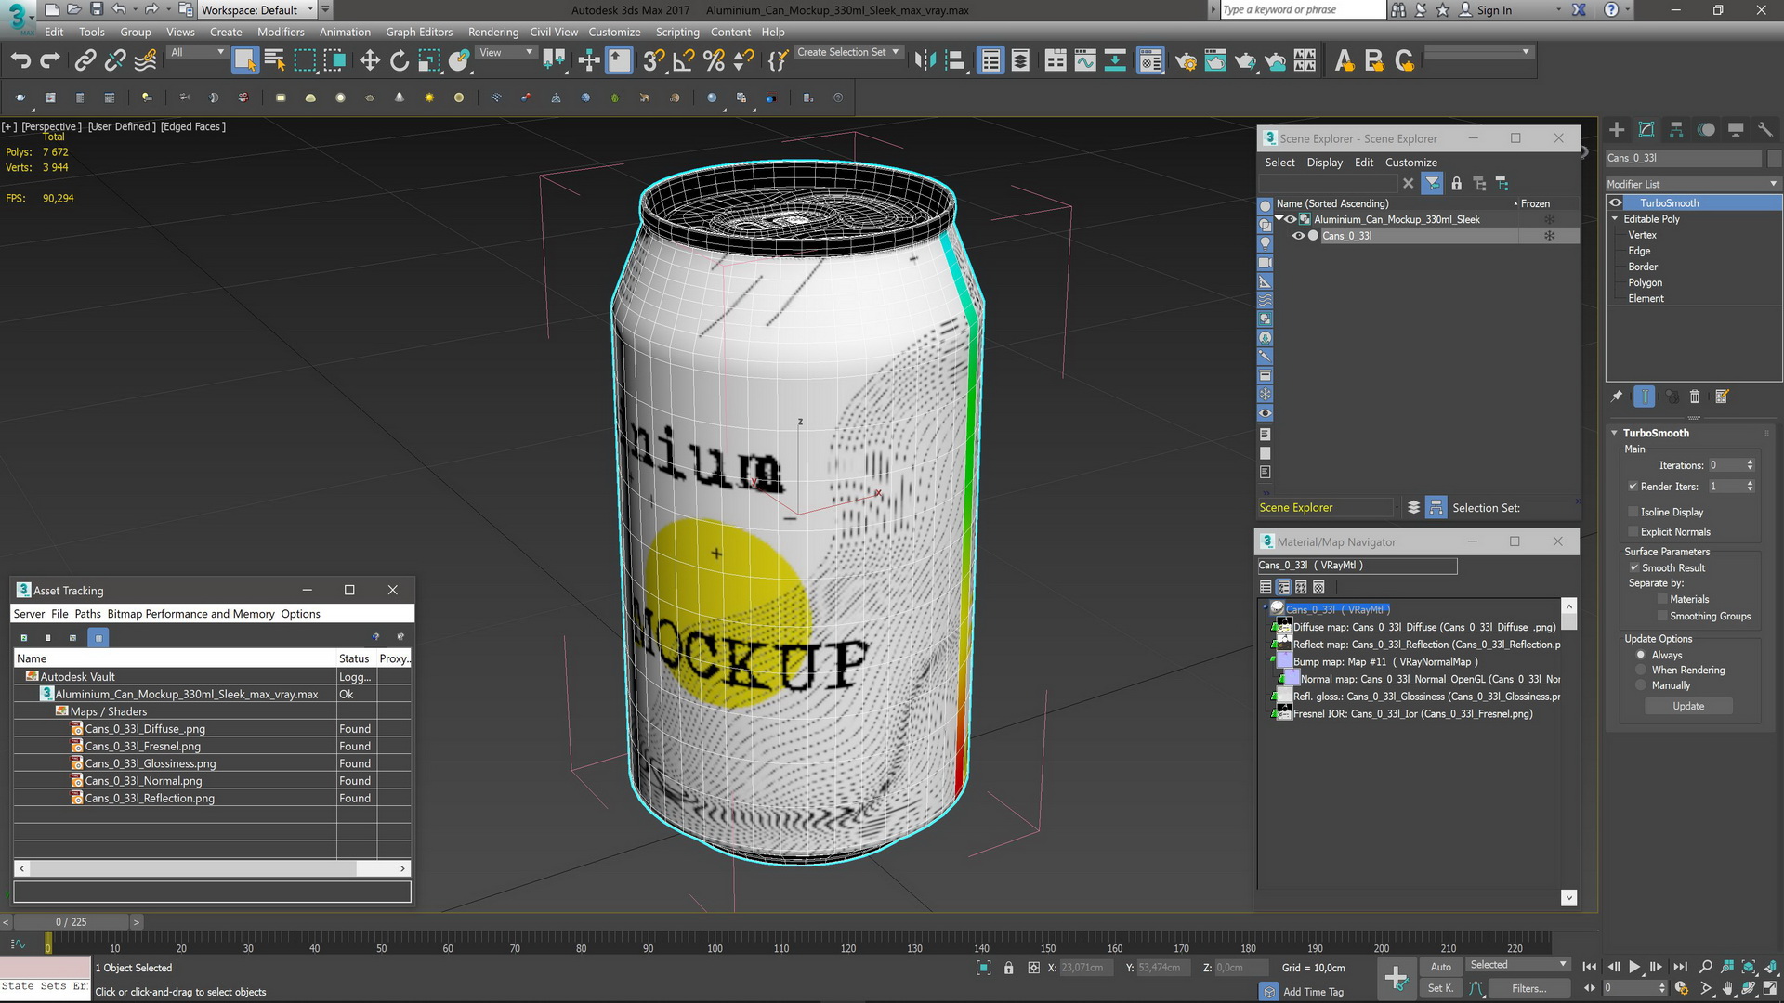1784x1003 pixels.
Task: Click the object color swatch beside name
Action: [1774, 158]
